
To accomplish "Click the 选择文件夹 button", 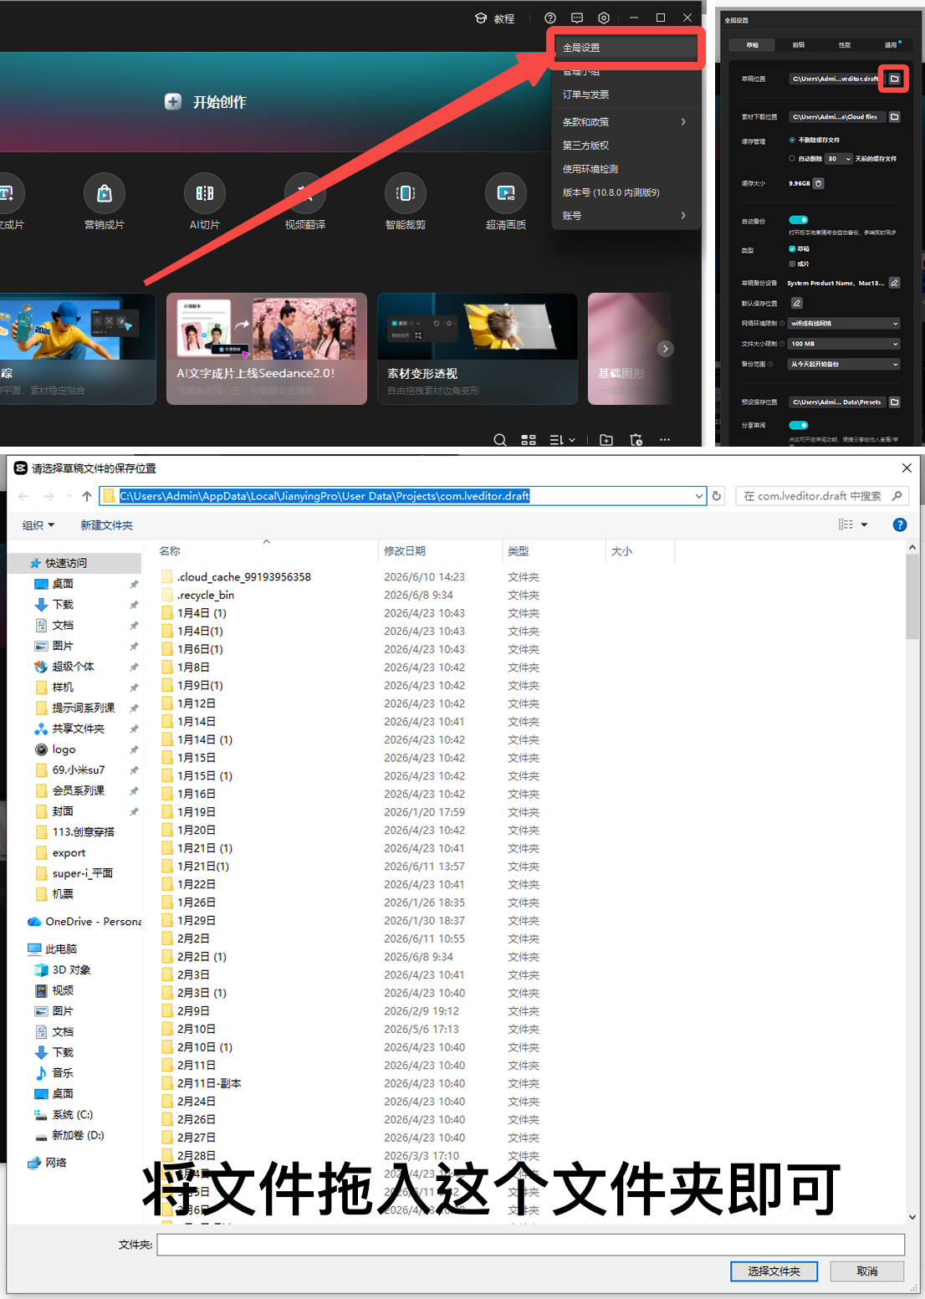I will (x=774, y=1271).
